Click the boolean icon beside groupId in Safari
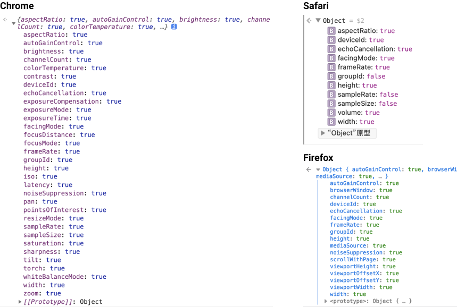This screenshot has height=307, width=457. pyautogui.click(x=331, y=76)
